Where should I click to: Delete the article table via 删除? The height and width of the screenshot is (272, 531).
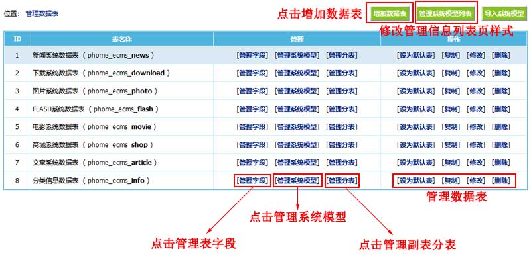click(501, 162)
